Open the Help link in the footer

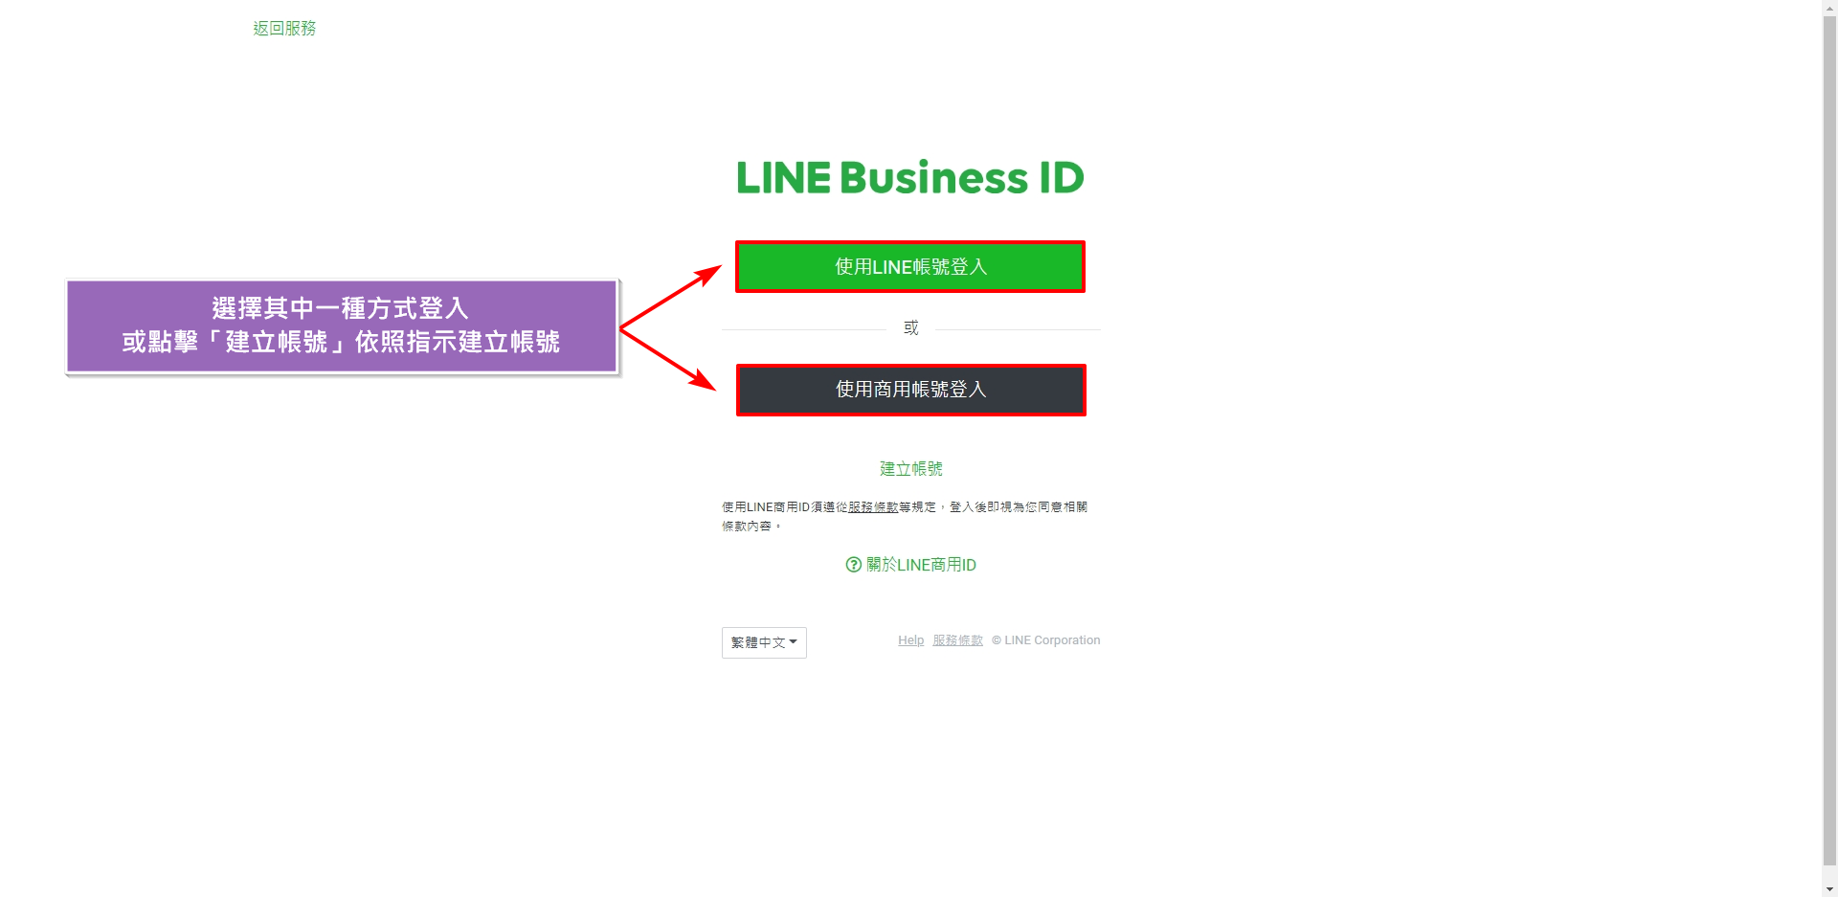(911, 640)
